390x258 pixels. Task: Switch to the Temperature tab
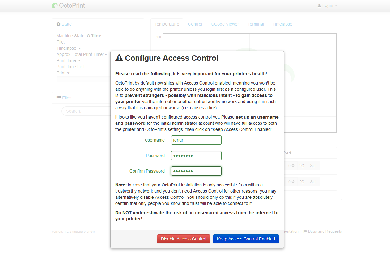point(167,24)
